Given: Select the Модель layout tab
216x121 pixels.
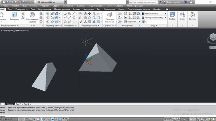Looking at the screenshot, I should click(x=10, y=104).
